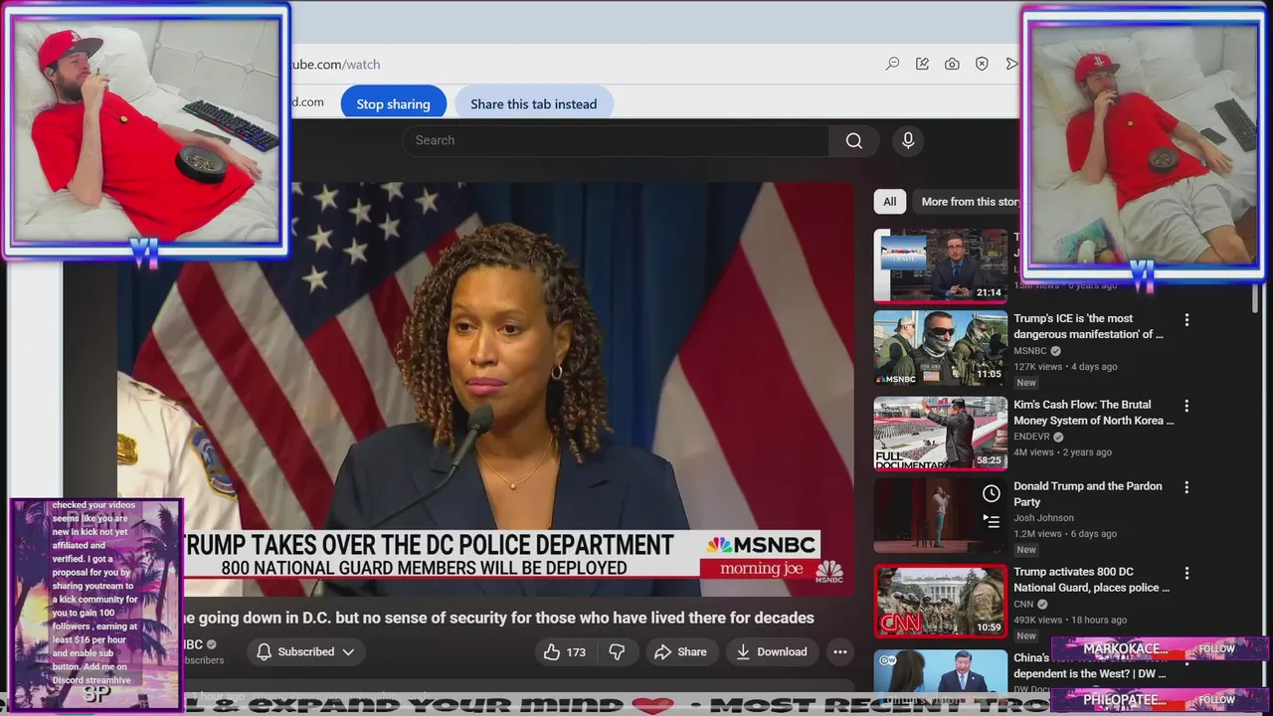Click the send arrow icon in address bar

1011,64
